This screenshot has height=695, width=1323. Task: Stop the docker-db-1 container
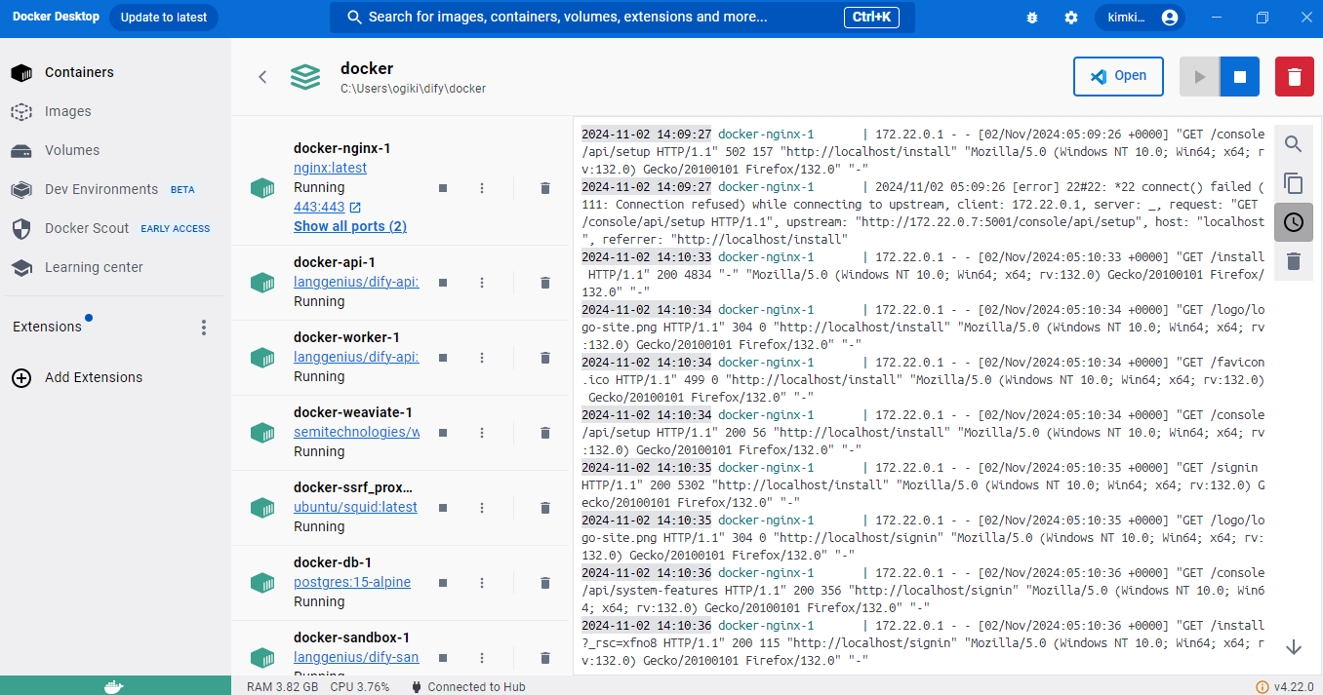coord(442,582)
